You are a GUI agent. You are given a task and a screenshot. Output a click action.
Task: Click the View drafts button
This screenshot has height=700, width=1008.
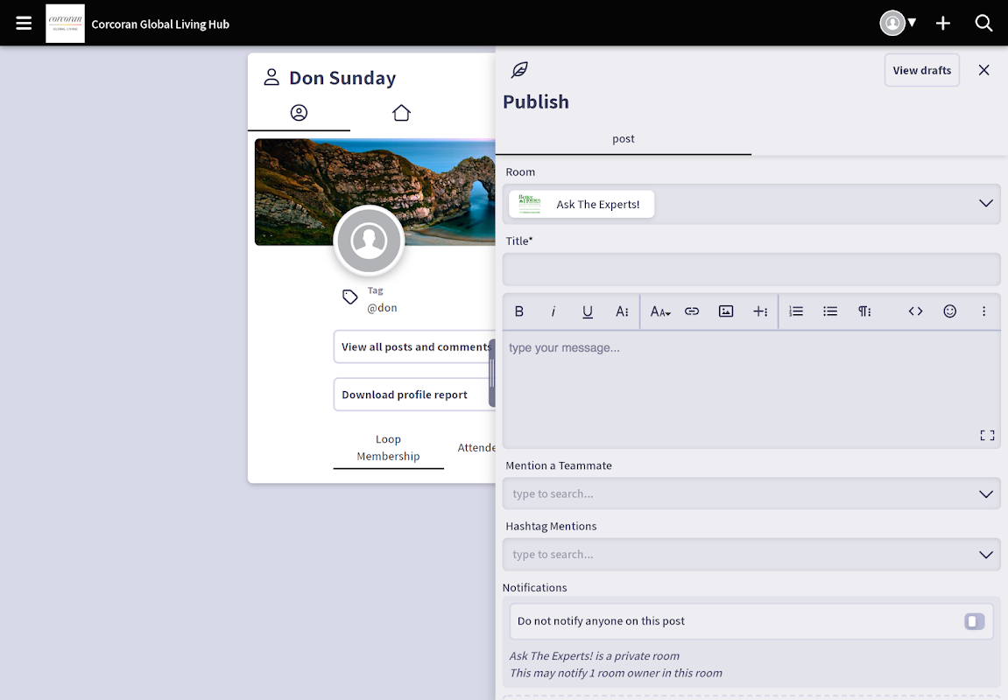pos(921,70)
